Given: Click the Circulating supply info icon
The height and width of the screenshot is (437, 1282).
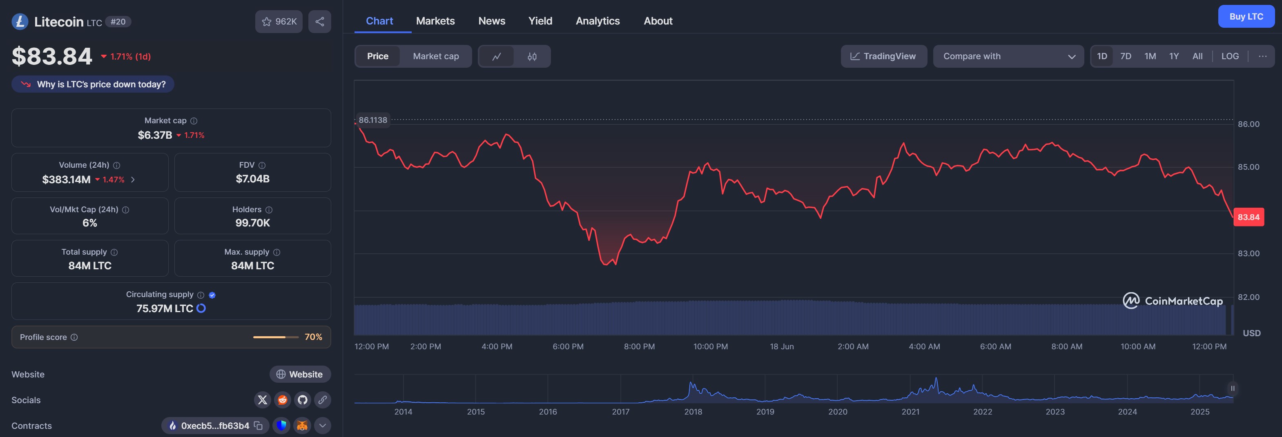Looking at the screenshot, I should [x=201, y=295].
